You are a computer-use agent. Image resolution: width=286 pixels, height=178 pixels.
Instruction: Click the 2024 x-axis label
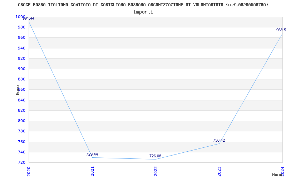(x=282, y=171)
